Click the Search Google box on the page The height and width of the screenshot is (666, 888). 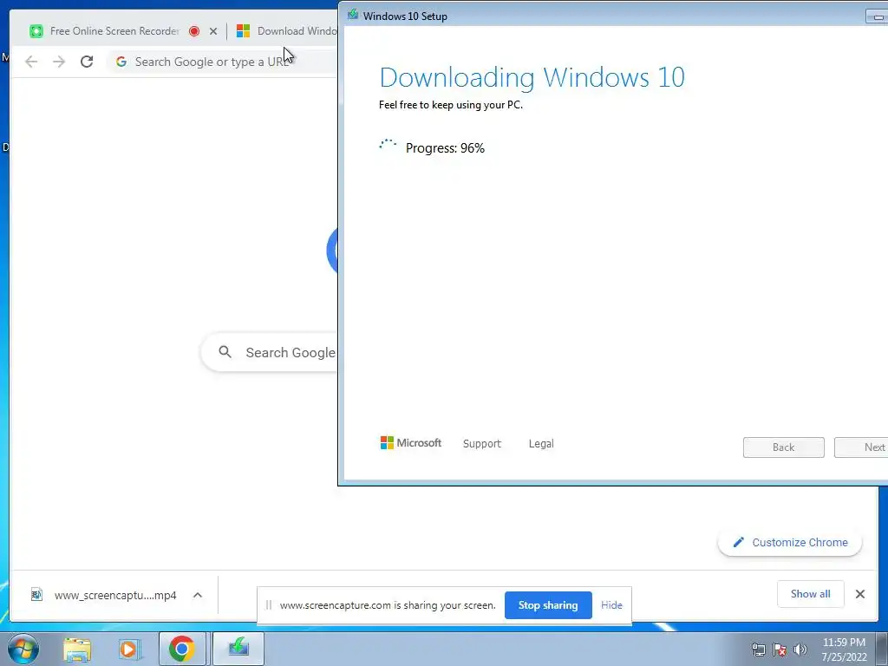270,352
